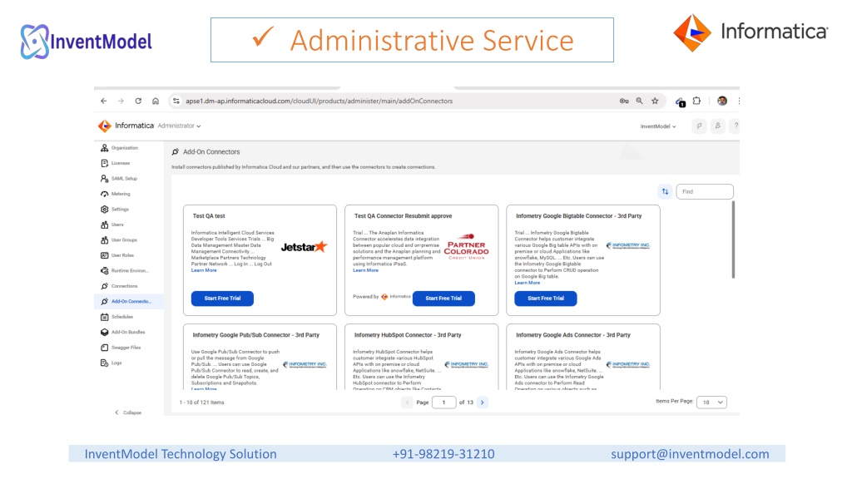Click the browser address bar URL
This screenshot has width=852, height=479.
(319, 101)
